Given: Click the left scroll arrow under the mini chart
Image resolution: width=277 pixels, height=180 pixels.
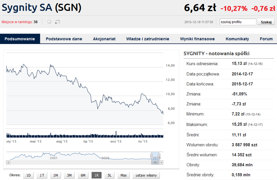Looking at the screenshot, I should pyautogui.click(x=8, y=162).
